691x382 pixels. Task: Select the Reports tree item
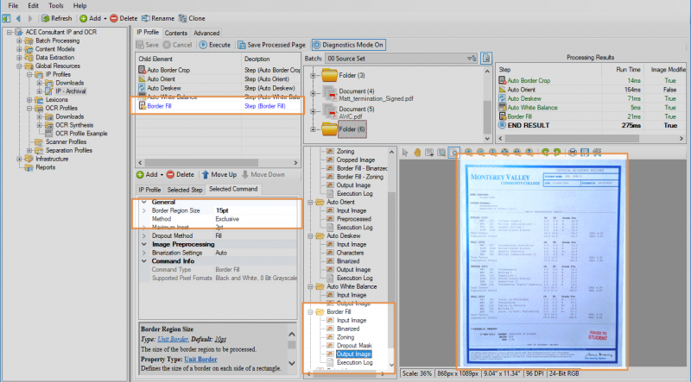tap(45, 167)
